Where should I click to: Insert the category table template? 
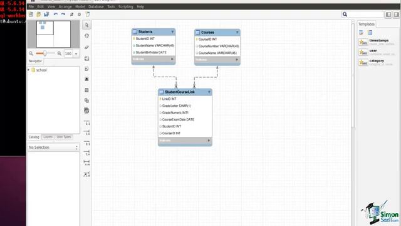(376, 62)
